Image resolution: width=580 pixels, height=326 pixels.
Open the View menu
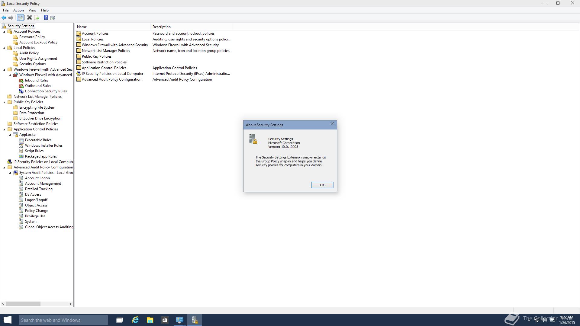(x=32, y=10)
